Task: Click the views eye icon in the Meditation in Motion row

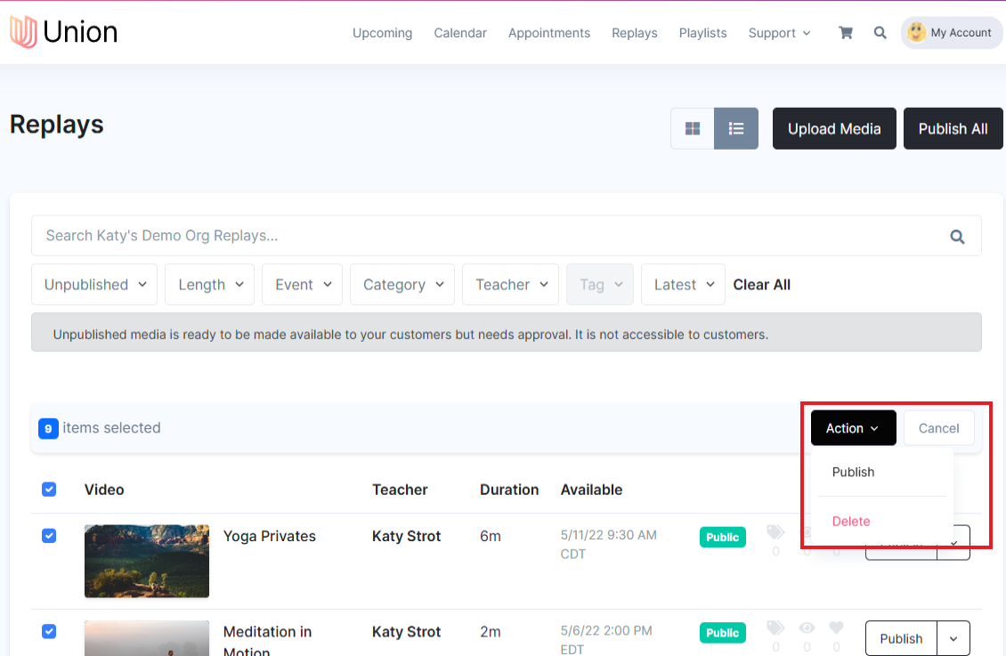Action: (x=807, y=628)
